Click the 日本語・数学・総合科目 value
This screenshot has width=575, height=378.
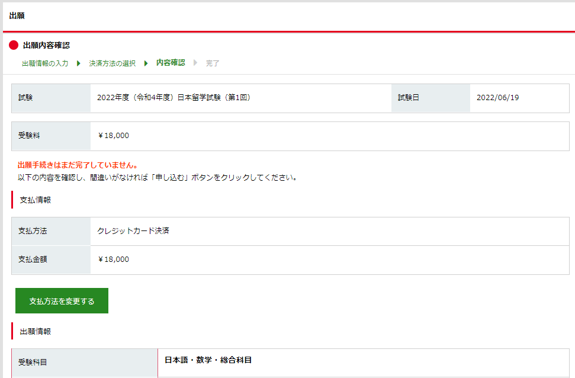(208, 360)
